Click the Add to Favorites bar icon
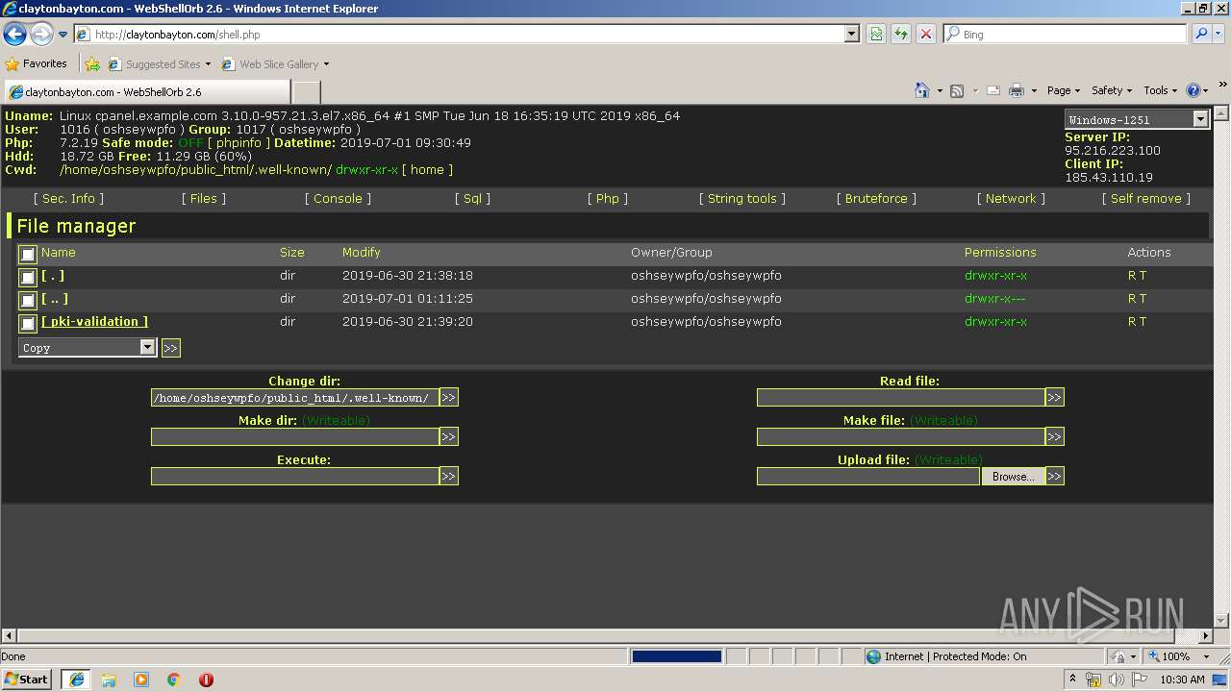The height and width of the screenshot is (692, 1231). [x=92, y=64]
